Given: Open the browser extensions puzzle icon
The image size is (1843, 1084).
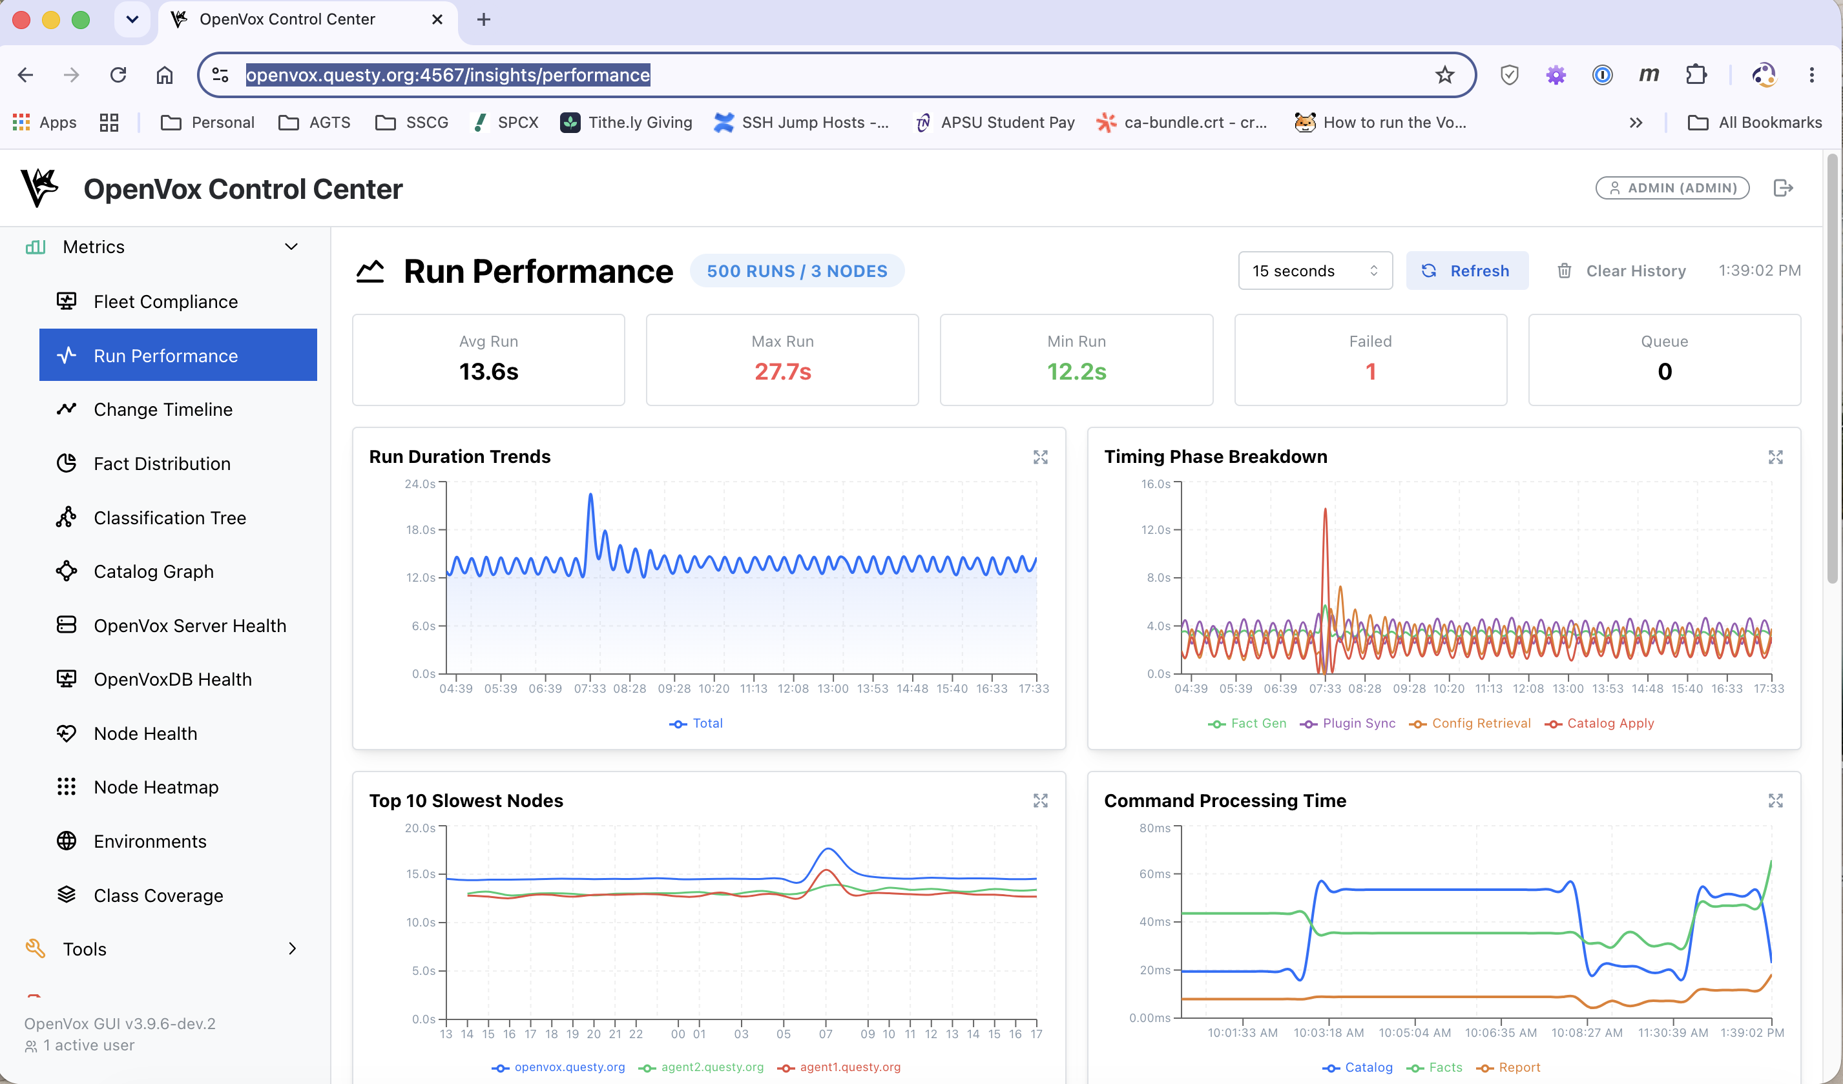Looking at the screenshot, I should [x=1696, y=74].
